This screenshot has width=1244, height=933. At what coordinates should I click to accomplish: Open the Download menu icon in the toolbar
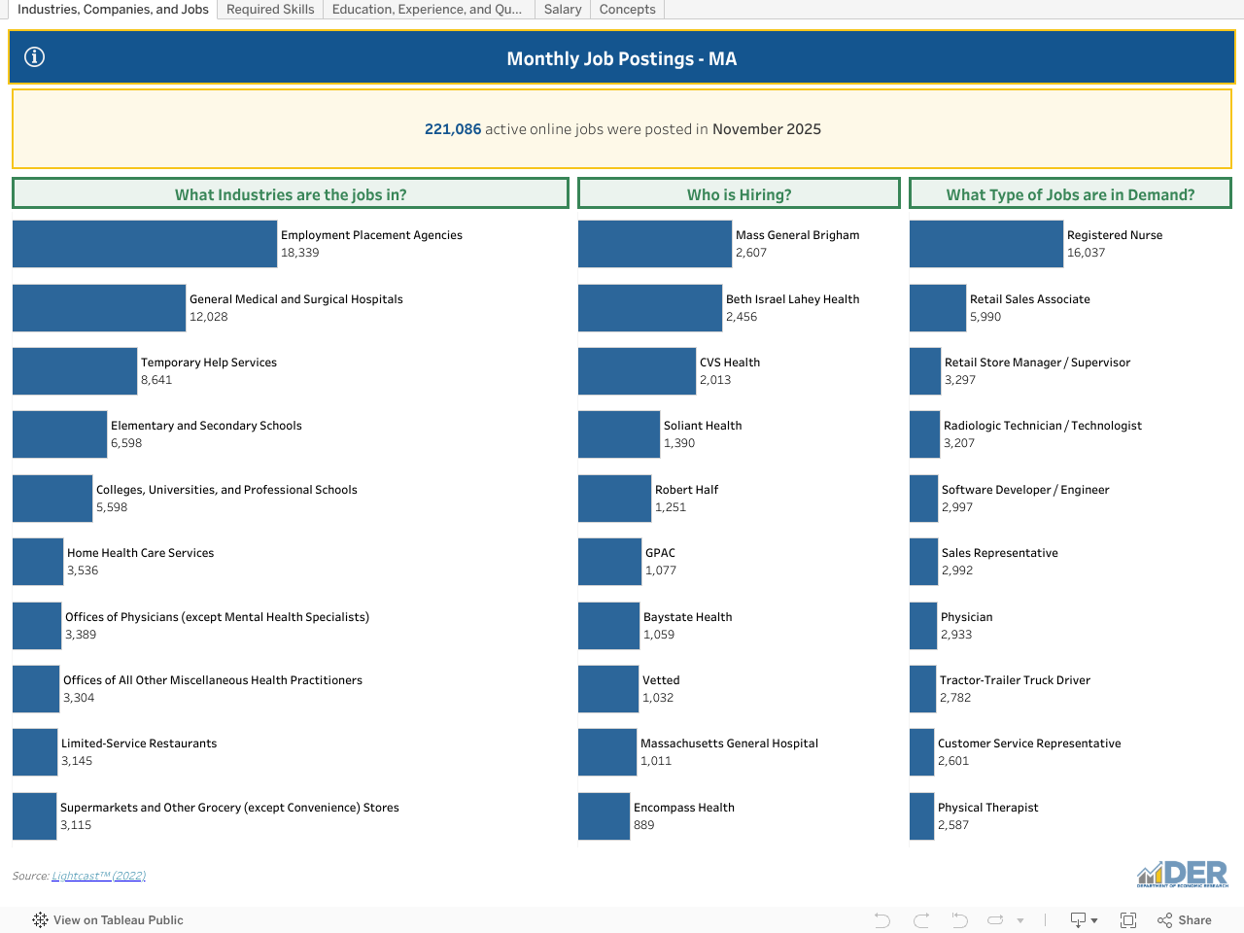click(1084, 920)
